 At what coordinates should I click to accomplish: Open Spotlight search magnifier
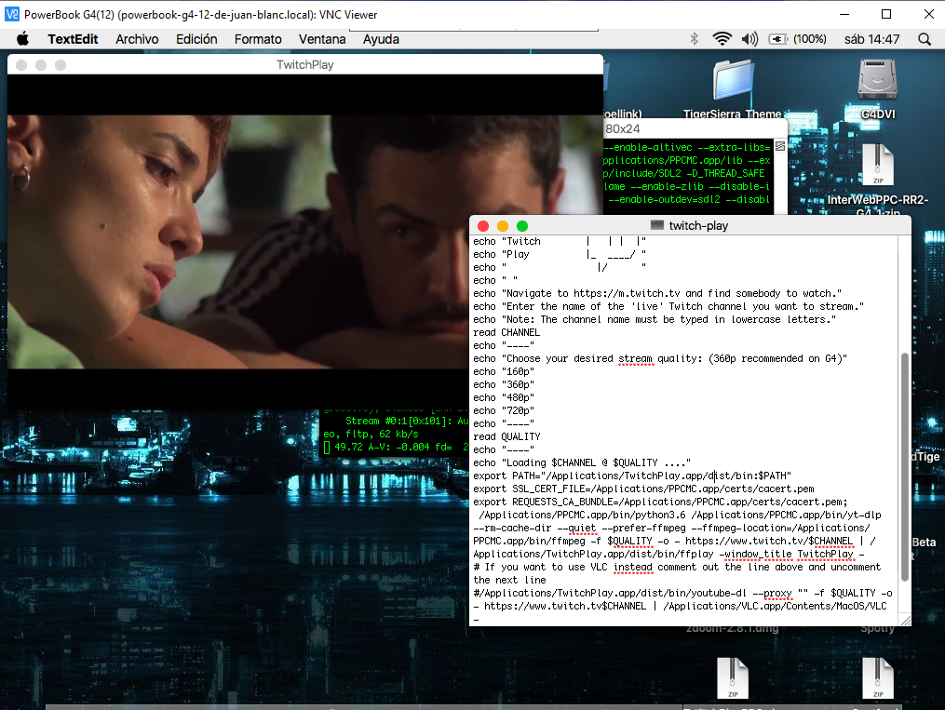924,39
